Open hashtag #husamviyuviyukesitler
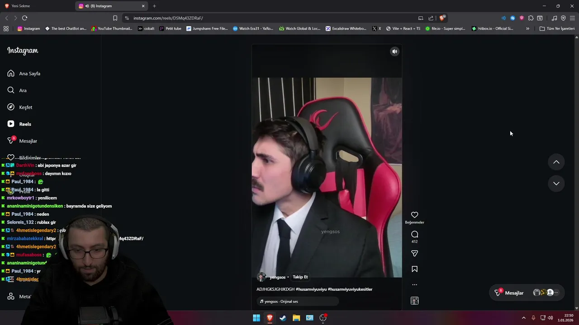The image size is (579, 325). click(350, 289)
